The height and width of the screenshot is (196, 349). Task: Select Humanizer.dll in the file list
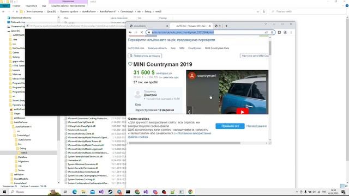(74, 160)
